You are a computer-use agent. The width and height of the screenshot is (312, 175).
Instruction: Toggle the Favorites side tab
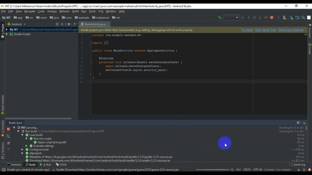pos(2,128)
